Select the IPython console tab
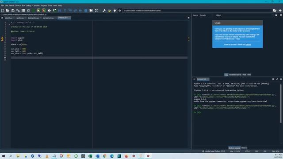The height and width of the screenshot is (159, 283). 234,148
